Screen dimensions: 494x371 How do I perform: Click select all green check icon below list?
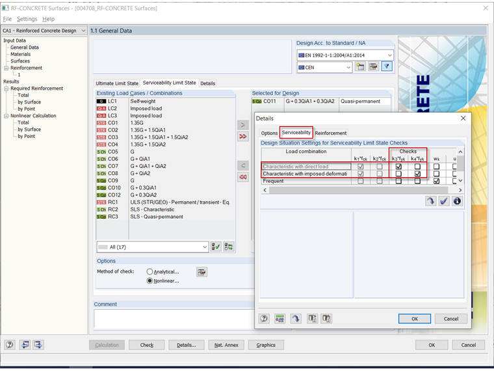216,247
